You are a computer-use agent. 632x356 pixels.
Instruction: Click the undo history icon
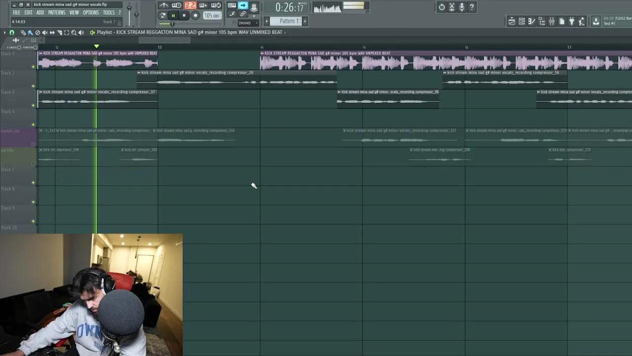[442, 7]
